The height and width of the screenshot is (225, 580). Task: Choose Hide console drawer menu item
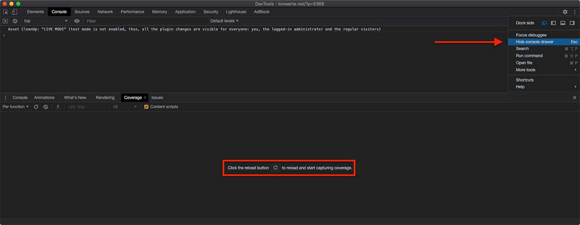tap(544, 42)
